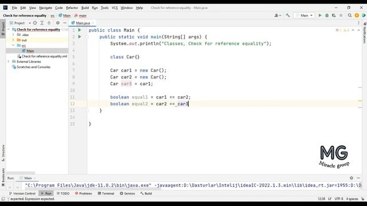This screenshot has height=206, width=367.
Task: Click UTF-8 encoding in status bar
Action: point(339,199)
